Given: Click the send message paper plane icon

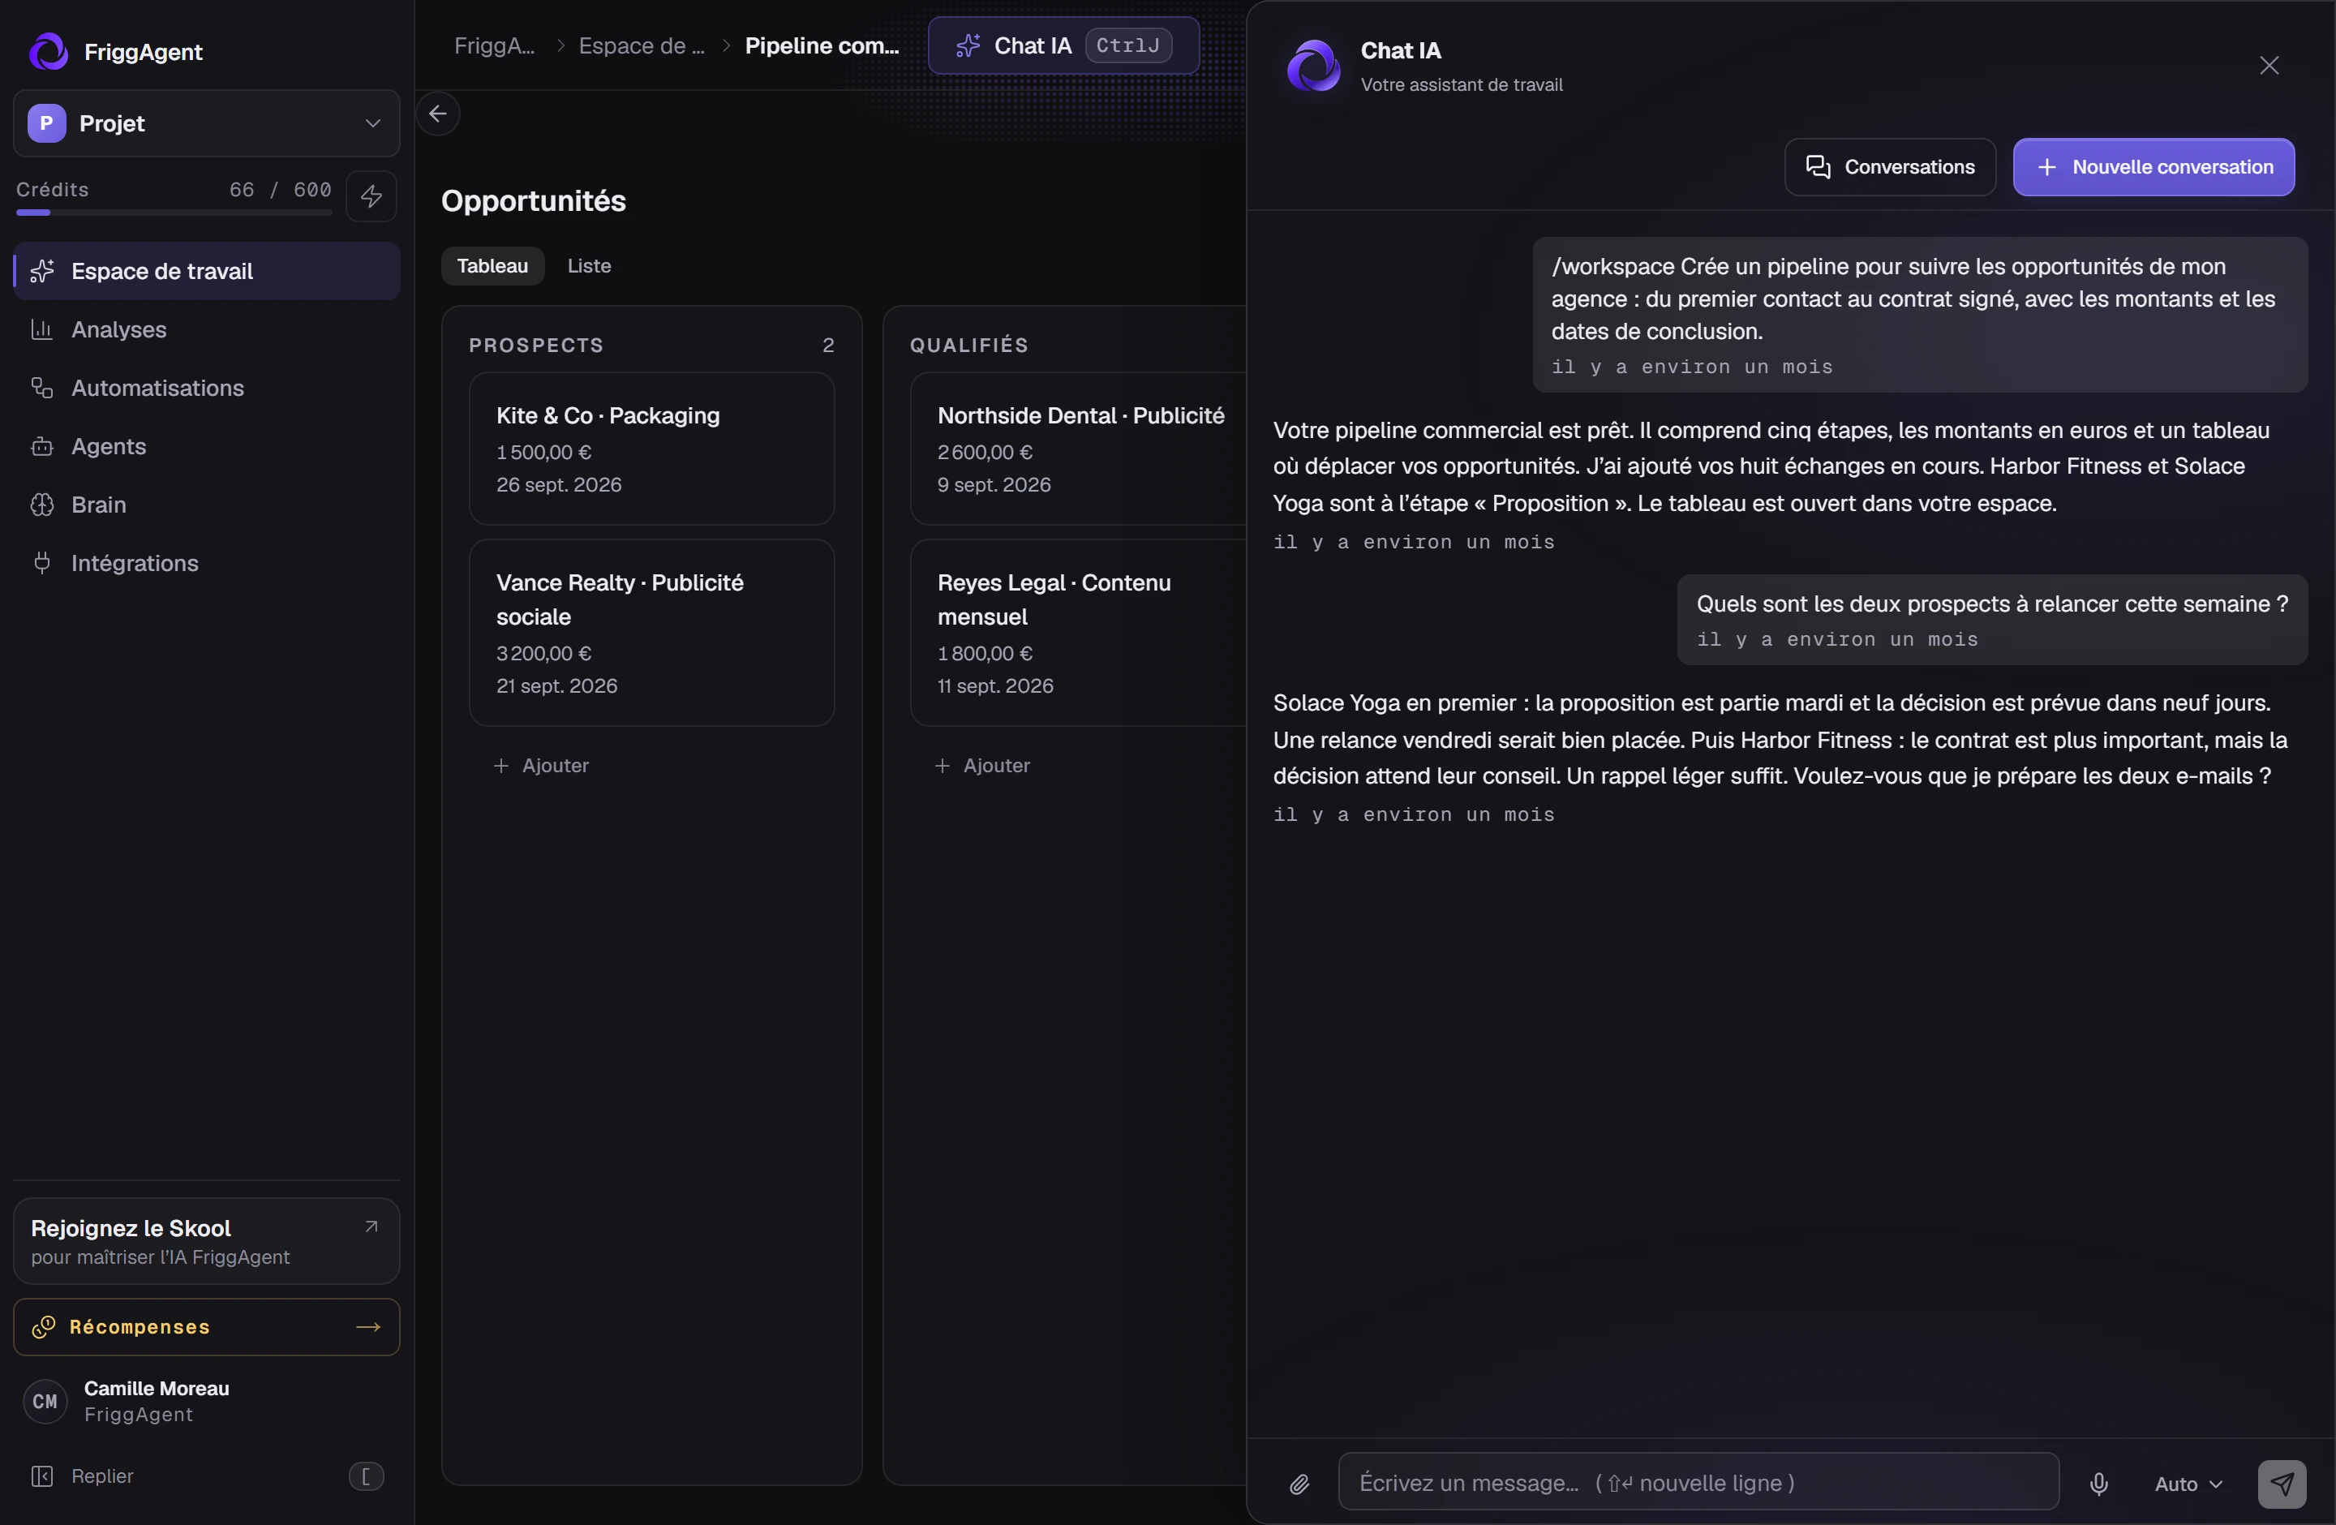Looking at the screenshot, I should click(2282, 1484).
